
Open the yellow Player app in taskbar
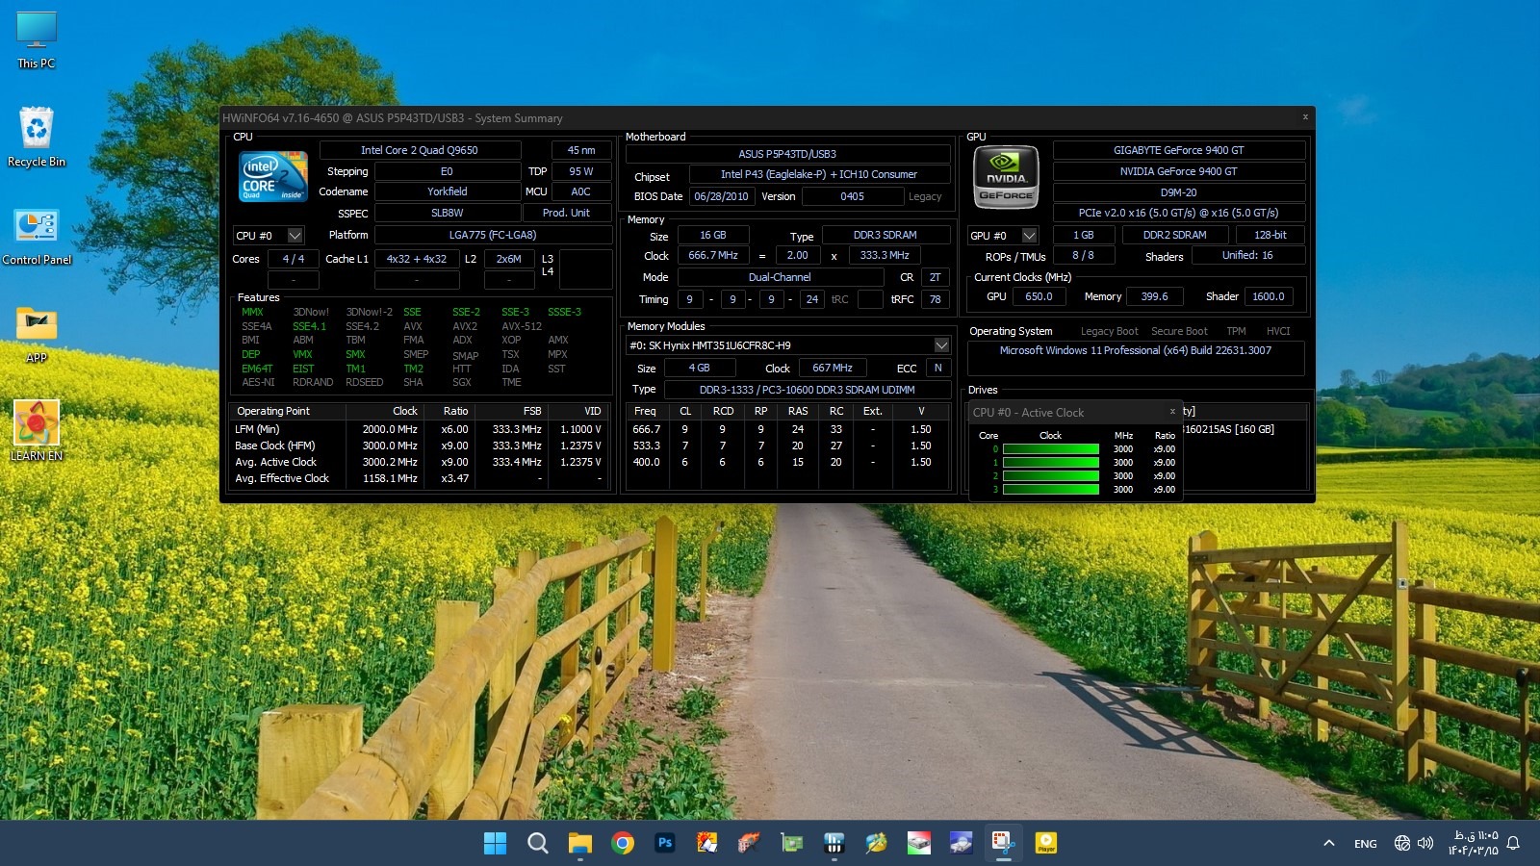[1046, 844]
